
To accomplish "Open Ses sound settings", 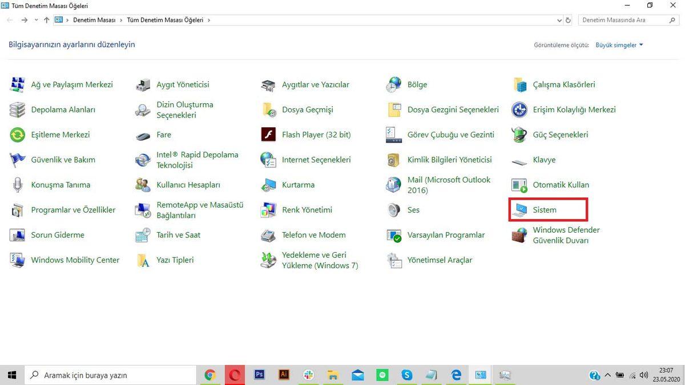I will (x=412, y=210).
